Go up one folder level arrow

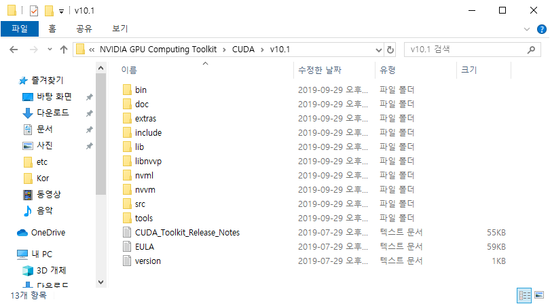pyautogui.click(x=64, y=50)
